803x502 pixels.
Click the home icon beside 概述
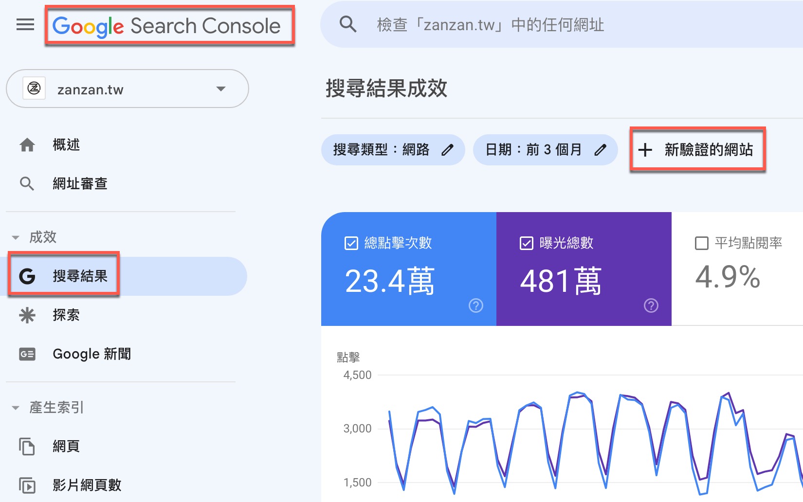click(27, 144)
